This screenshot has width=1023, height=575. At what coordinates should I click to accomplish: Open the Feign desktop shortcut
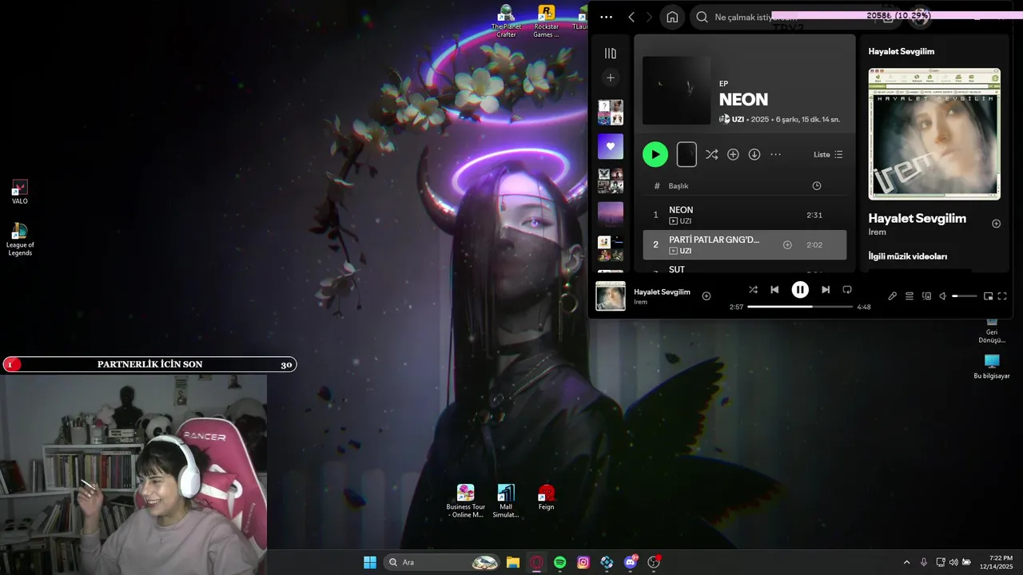tap(546, 497)
